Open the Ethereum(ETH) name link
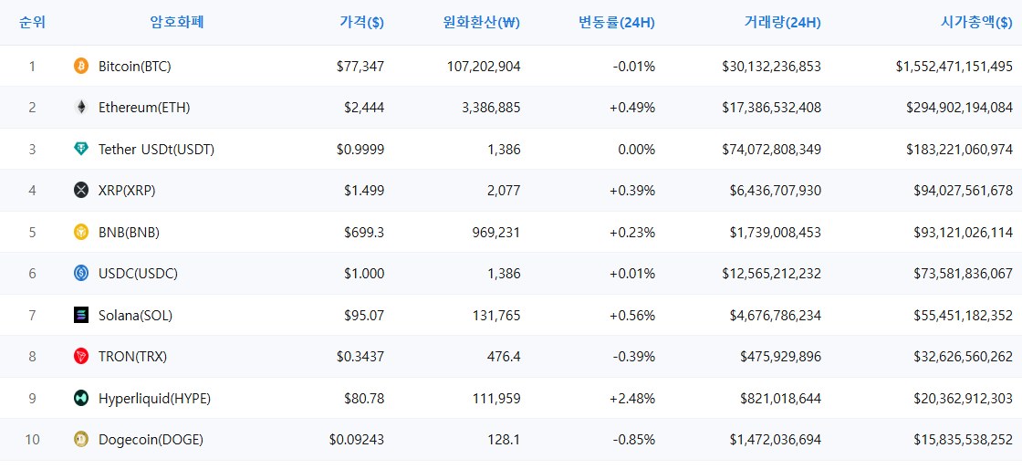1022x469 pixels. (144, 108)
